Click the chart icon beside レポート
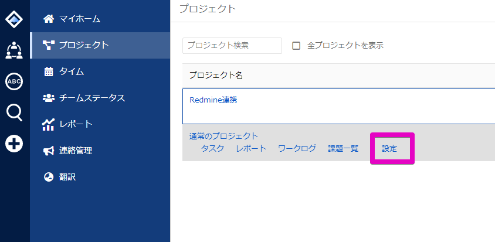495x242 pixels. click(x=48, y=124)
